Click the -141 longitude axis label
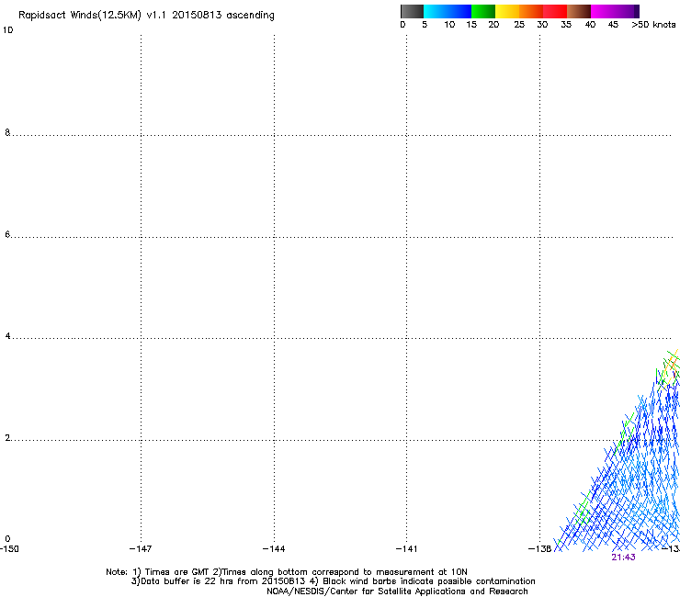 click(406, 549)
